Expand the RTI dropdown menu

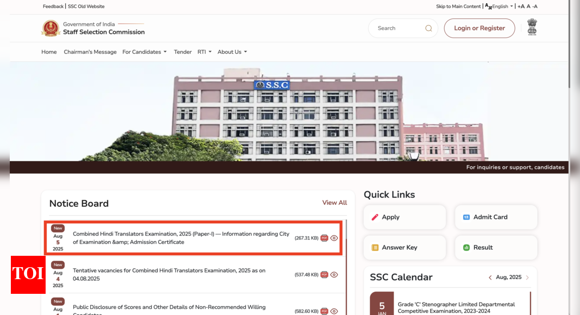tap(205, 52)
